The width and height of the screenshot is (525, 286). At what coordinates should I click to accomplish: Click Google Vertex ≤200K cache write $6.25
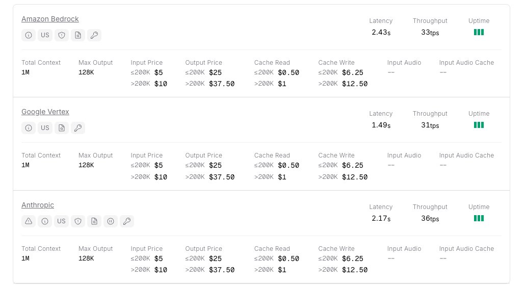(353, 166)
